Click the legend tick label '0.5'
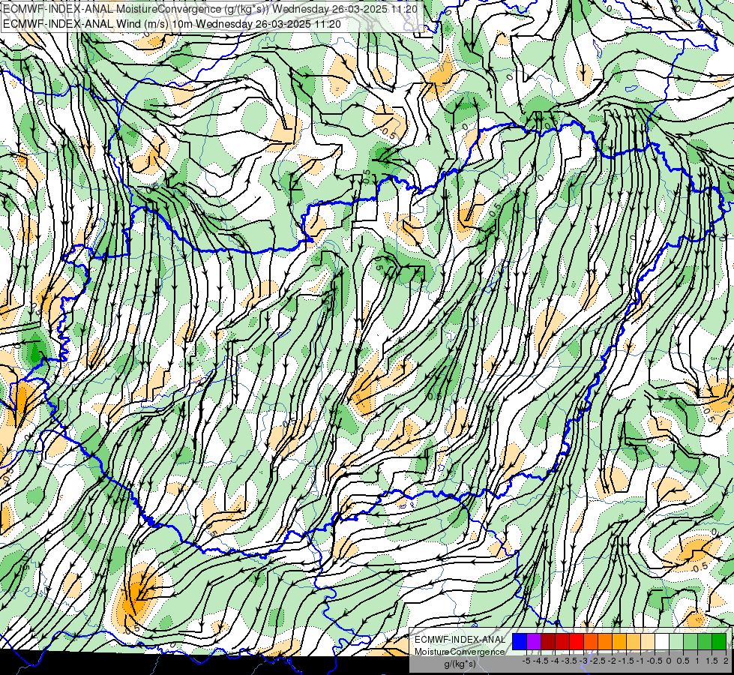 click(683, 661)
